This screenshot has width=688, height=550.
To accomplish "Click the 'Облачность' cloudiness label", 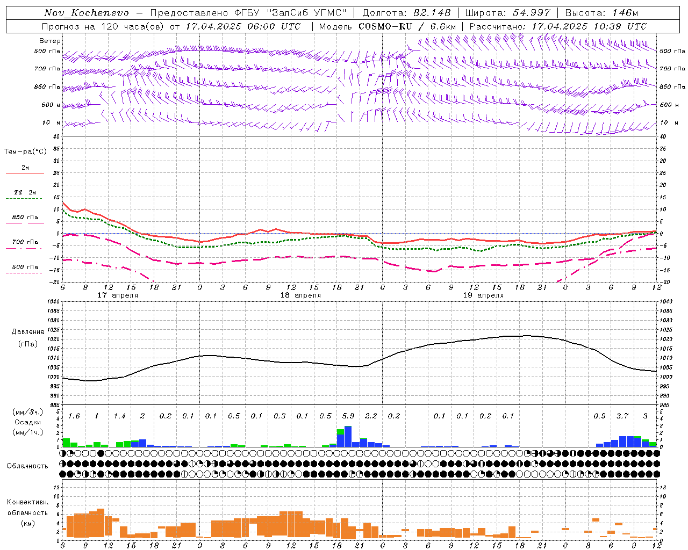I will coord(27,466).
